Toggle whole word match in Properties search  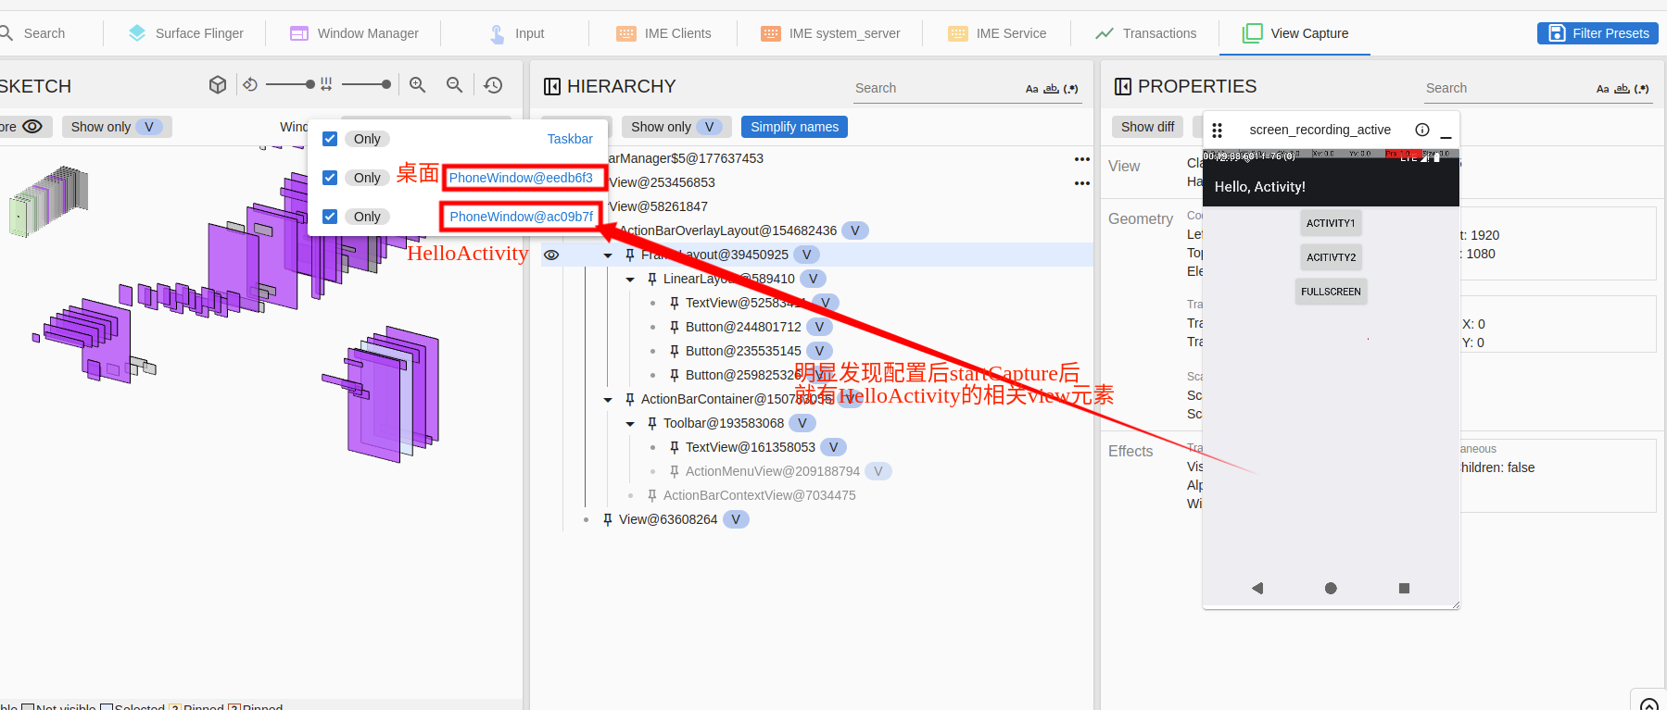click(x=1622, y=89)
